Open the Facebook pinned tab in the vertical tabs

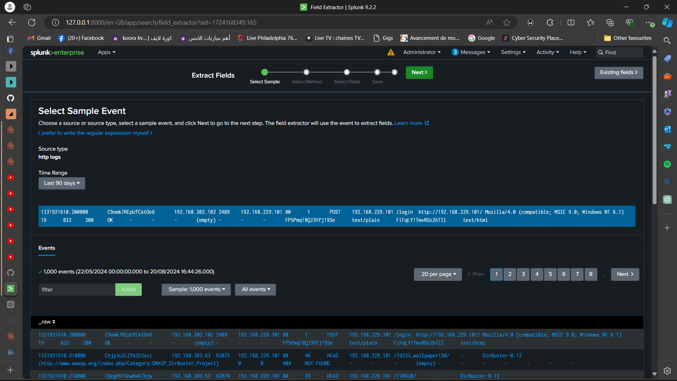tap(11, 51)
